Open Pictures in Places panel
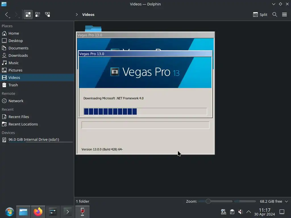Image resolution: width=291 pixels, height=218 pixels. coord(37,70)
